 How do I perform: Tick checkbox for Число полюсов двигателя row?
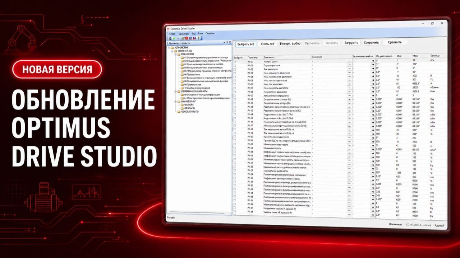[235, 137]
